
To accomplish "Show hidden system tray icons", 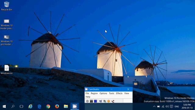I will (x=154, y=106).
